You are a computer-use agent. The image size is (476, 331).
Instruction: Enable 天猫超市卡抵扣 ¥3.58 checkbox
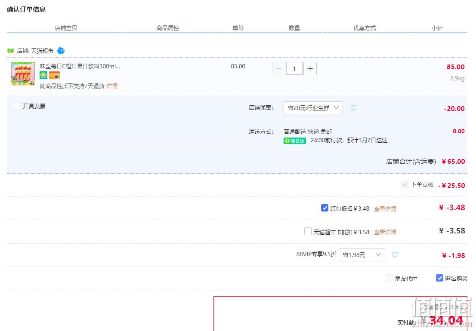pos(308,232)
